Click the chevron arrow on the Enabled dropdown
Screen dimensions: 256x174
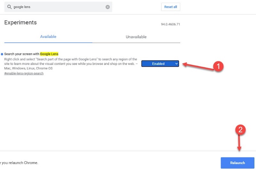[176, 64]
